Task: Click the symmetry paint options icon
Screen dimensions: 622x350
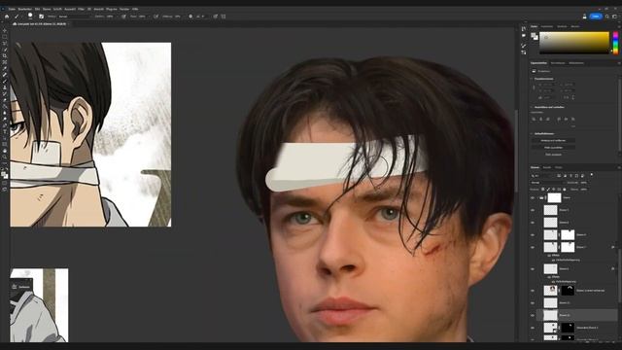Action: point(224,17)
